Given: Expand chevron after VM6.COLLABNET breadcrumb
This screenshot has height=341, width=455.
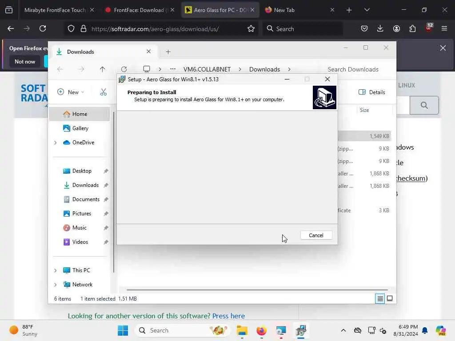Looking at the screenshot, I should [240, 69].
